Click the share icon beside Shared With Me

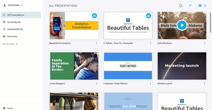(x=4, y=29)
